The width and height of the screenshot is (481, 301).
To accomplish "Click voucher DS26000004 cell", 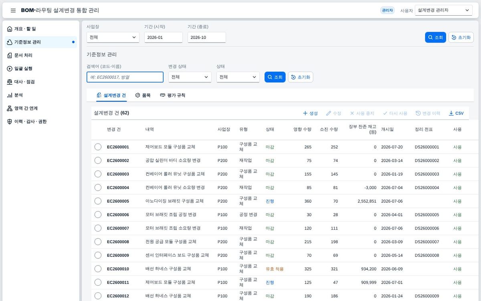I will [x=427, y=187].
